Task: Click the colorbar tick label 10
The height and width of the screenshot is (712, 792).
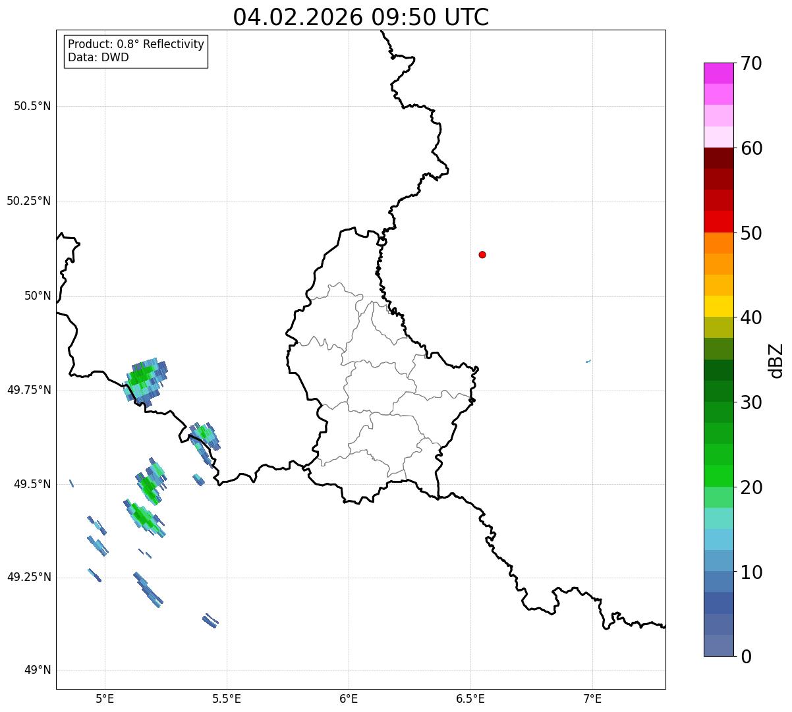Action: (x=751, y=572)
